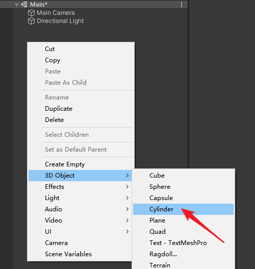Select Main Camera in the hierarchy
This screenshot has height=269, width=255.
[56, 13]
